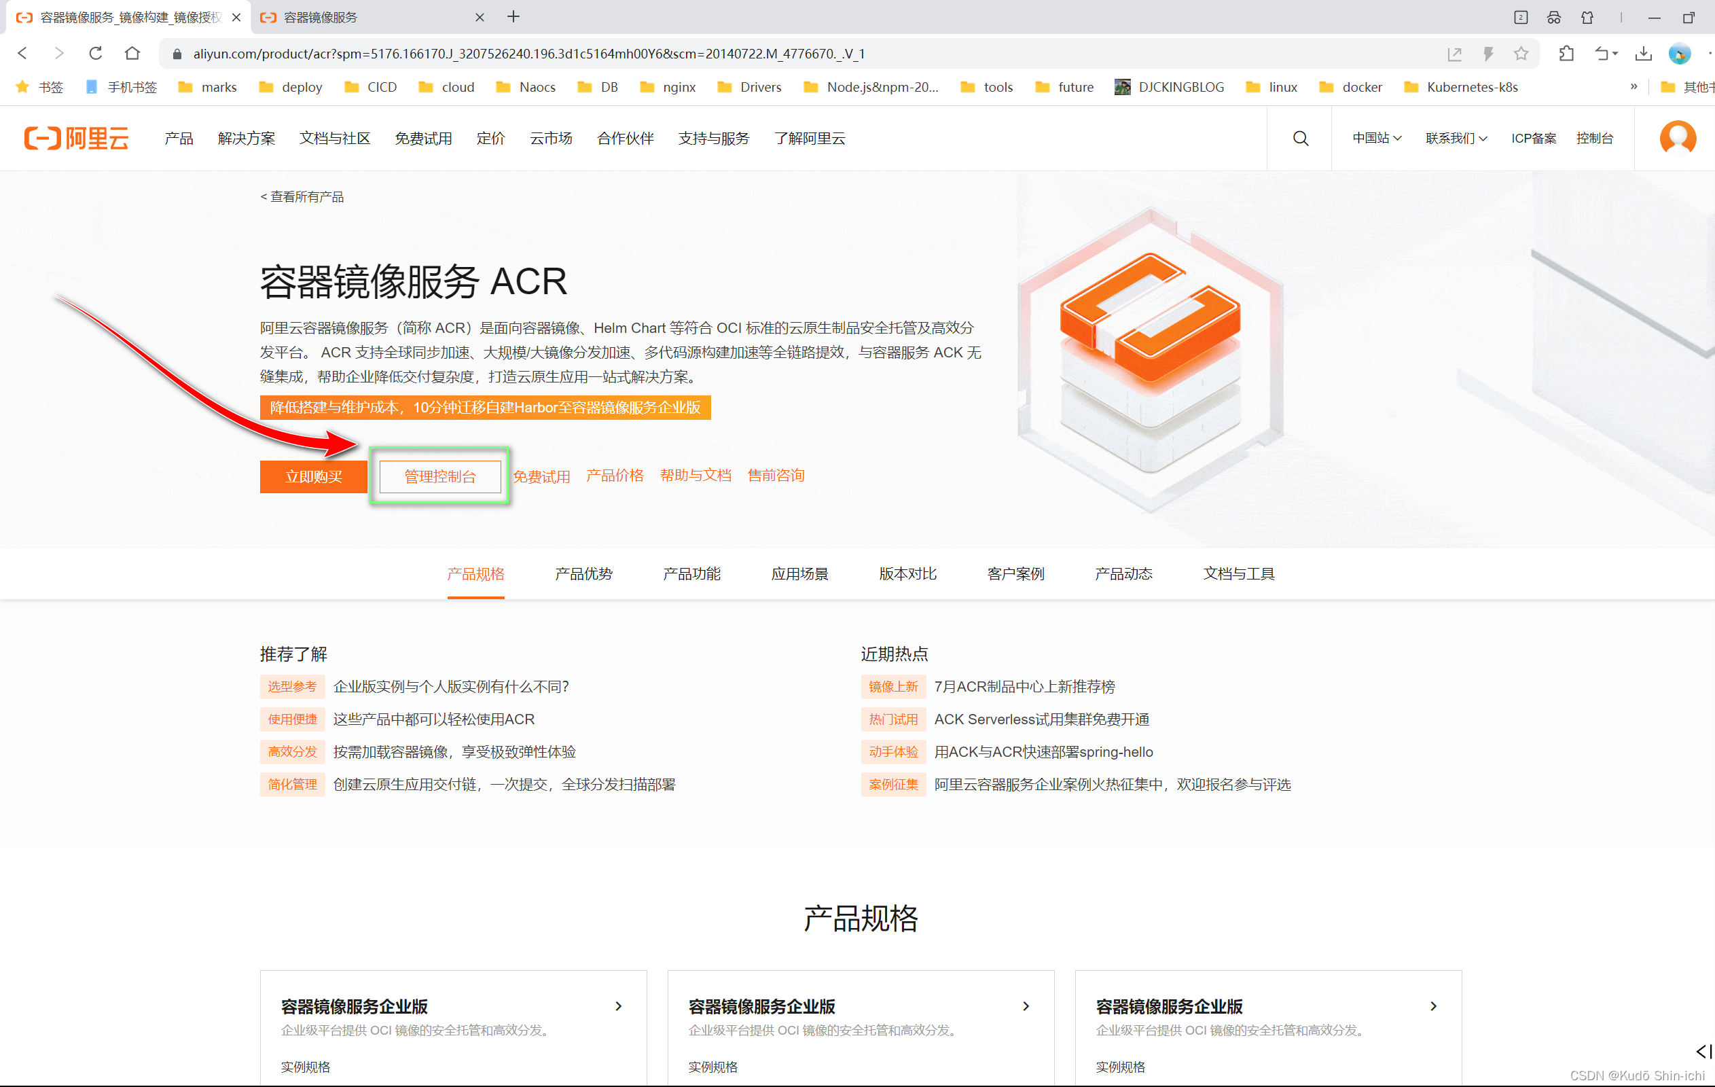The height and width of the screenshot is (1087, 1715).
Task: Switch to the 版本对比 tab
Action: [x=907, y=574]
